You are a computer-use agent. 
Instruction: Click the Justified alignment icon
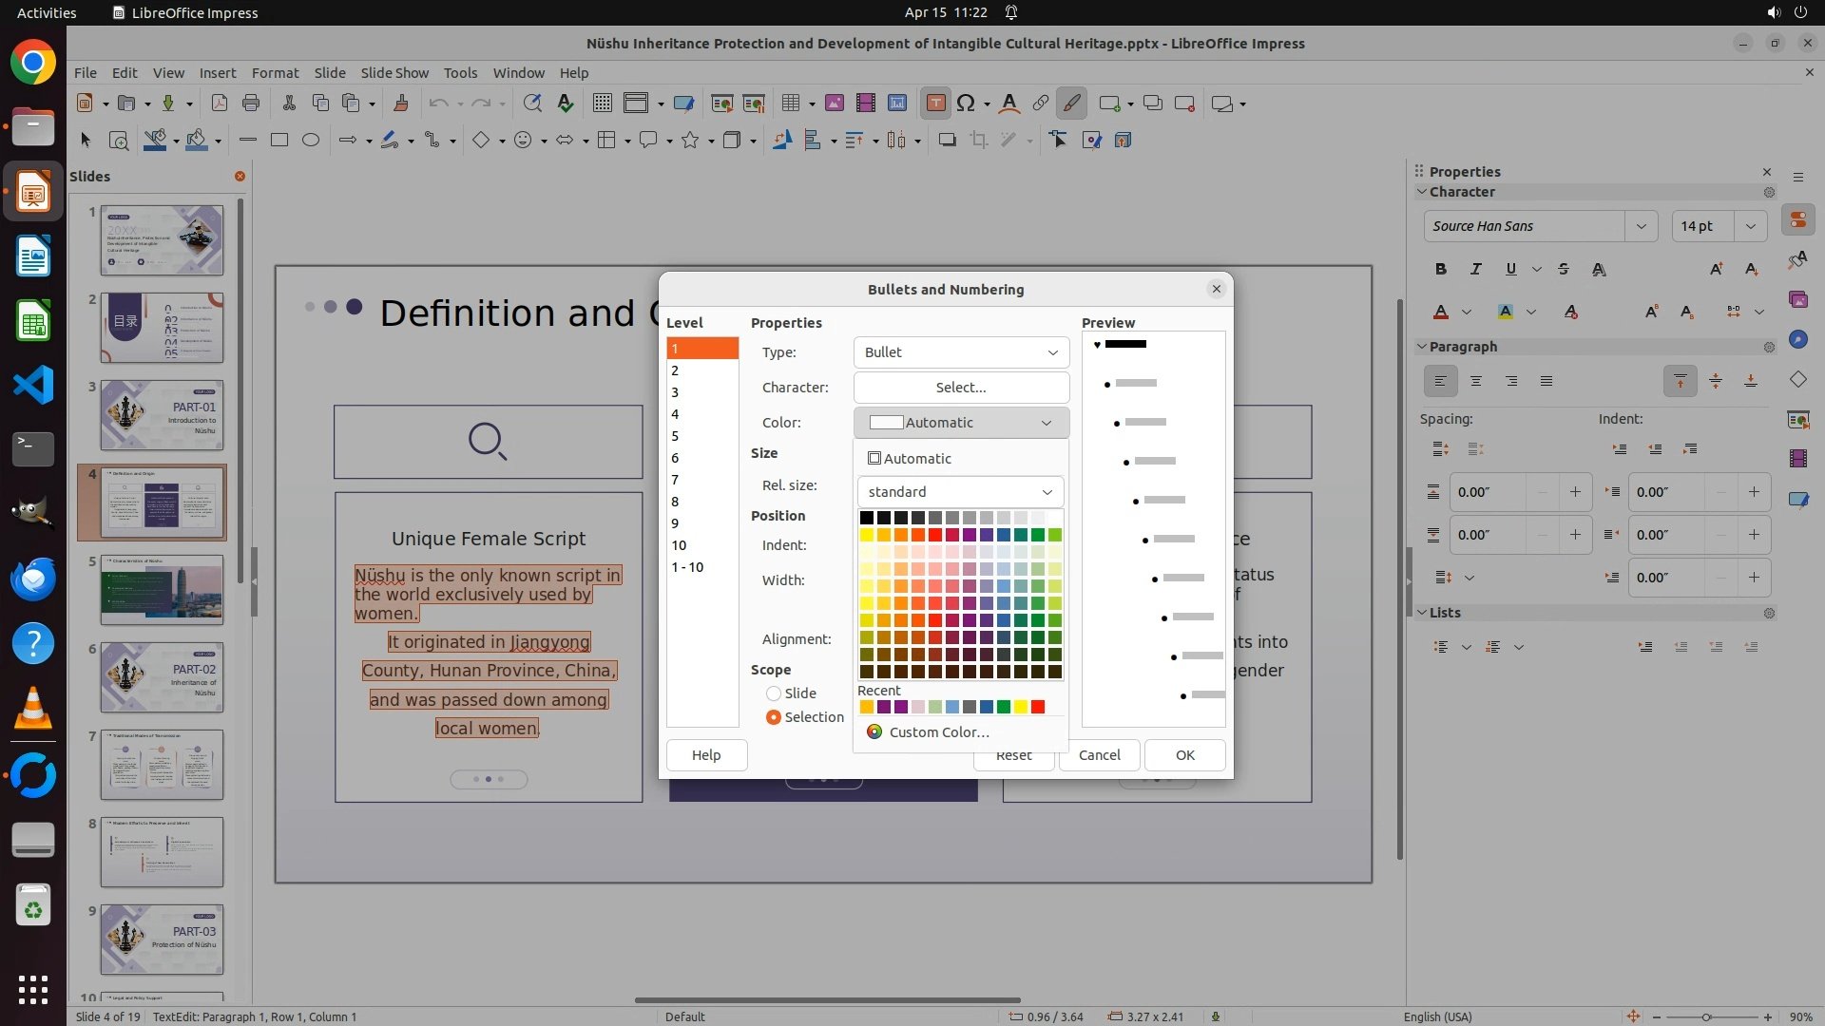[x=1546, y=381]
